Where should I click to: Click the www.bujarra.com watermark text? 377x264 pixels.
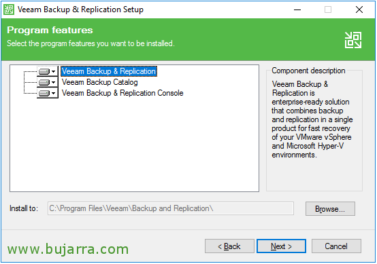click(68, 249)
